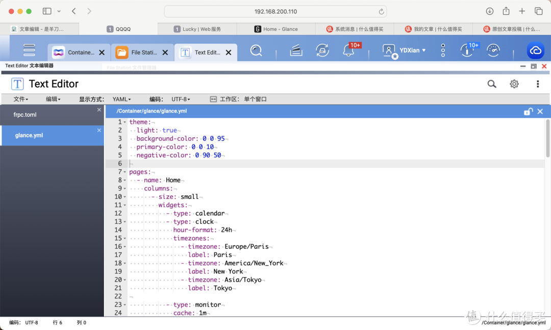Fold the timezones section at line 15
The height and width of the screenshot is (330, 551).
point(125,238)
